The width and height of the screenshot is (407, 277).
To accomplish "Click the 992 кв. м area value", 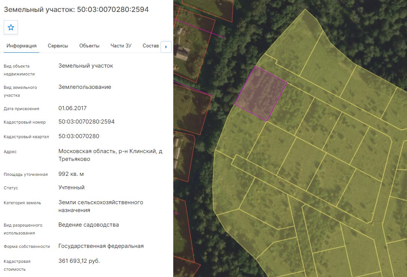I will point(71,174).
